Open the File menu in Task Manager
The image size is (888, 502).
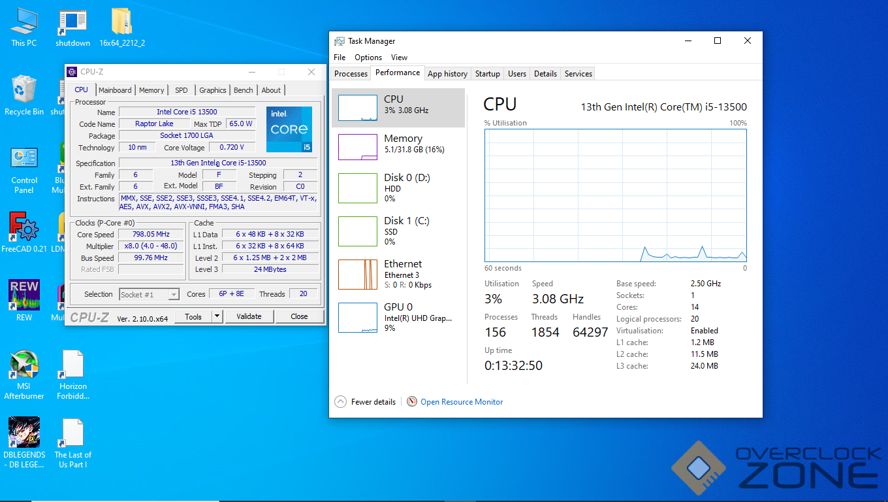coord(340,58)
